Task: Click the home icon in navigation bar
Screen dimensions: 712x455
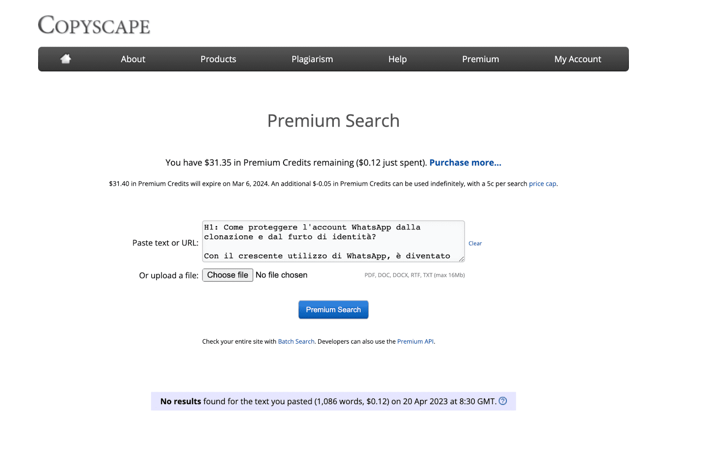Action: click(66, 59)
